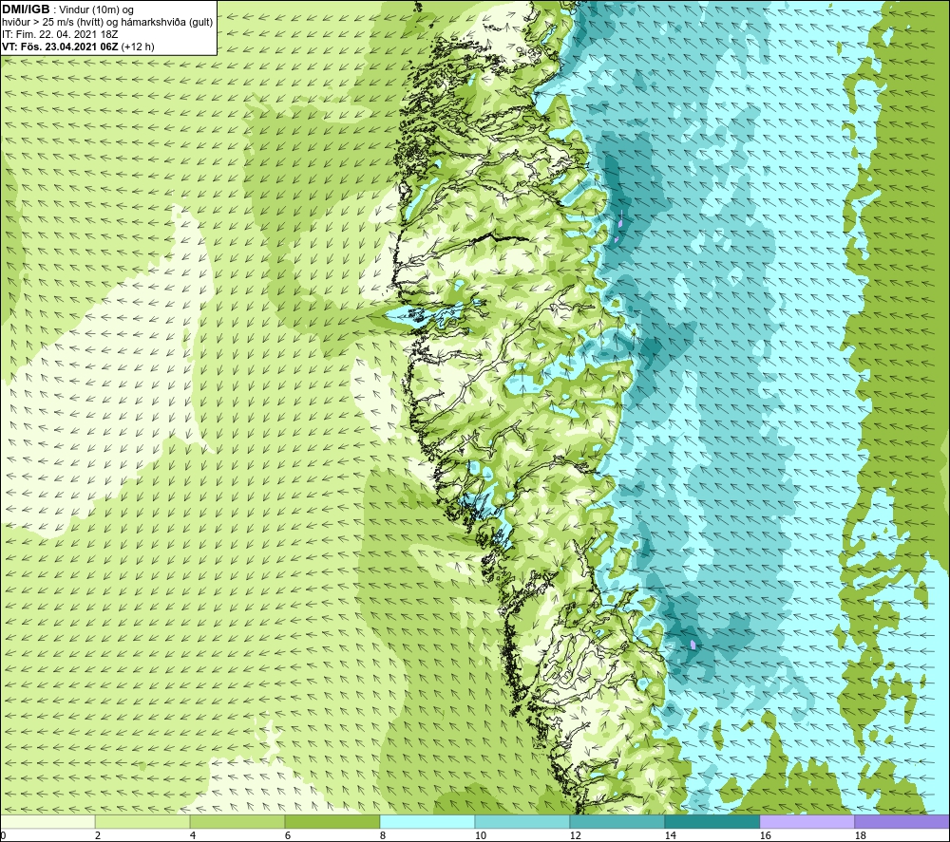Screen dimensions: 950x842
Task: Click the 'hviður > 25 m/s (hvítt)' text line
Action: coord(107,23)
